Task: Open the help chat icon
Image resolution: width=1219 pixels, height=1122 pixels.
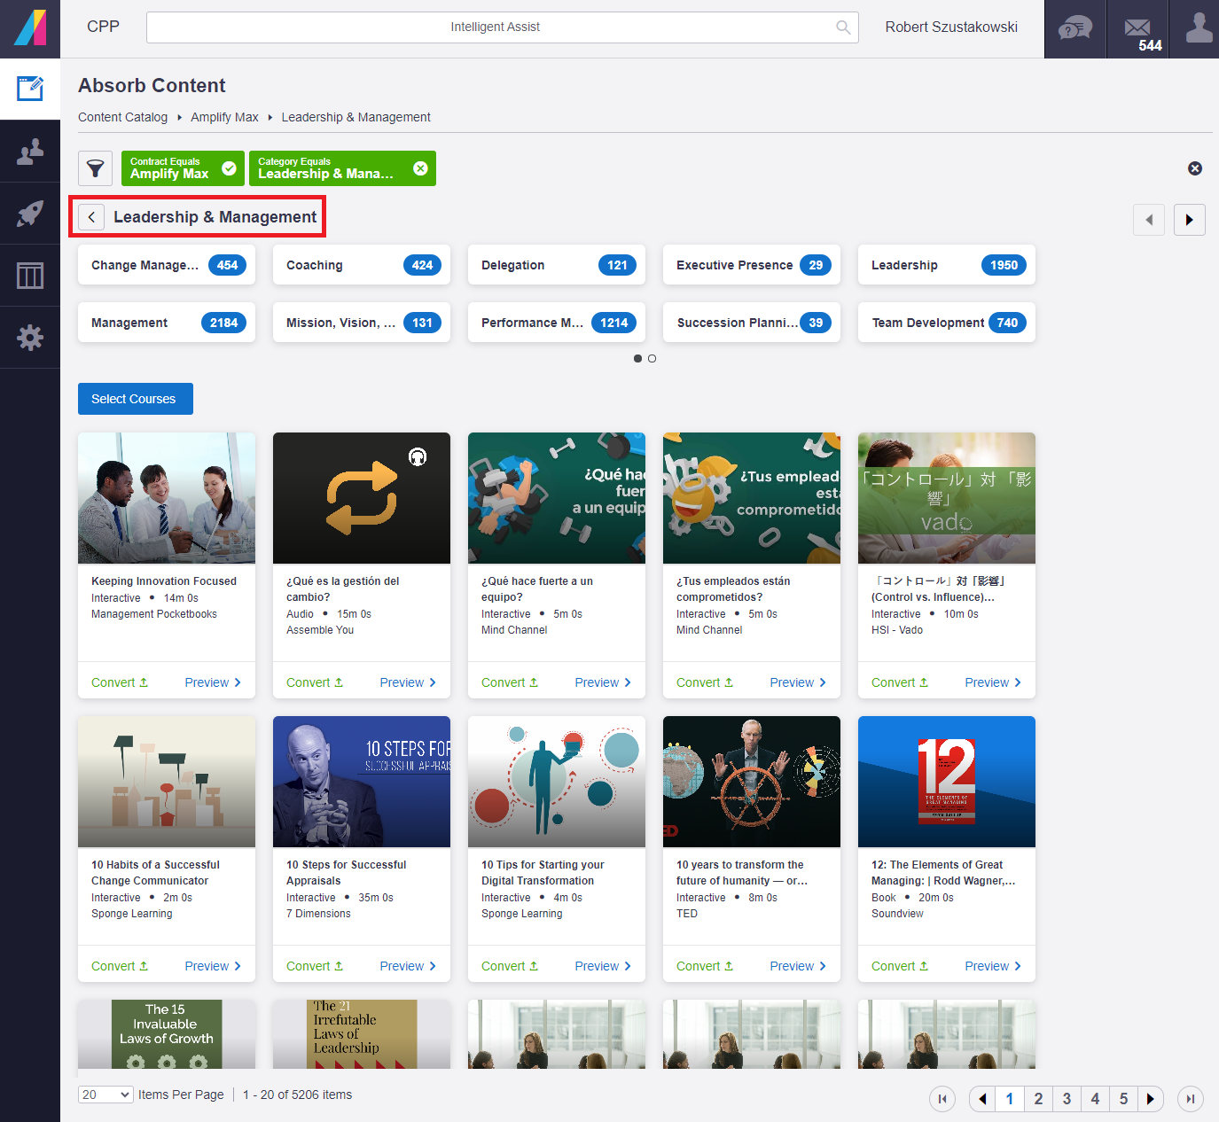Action: (x=1075, y=28)
